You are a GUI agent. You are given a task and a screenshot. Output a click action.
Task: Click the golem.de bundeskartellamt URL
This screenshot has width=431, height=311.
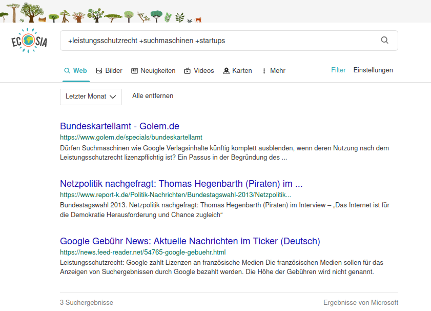click(x=131, y=138)
